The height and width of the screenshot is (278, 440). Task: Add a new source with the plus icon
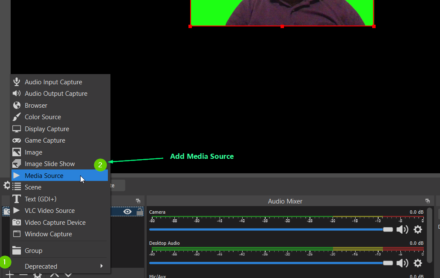(9, 275)
